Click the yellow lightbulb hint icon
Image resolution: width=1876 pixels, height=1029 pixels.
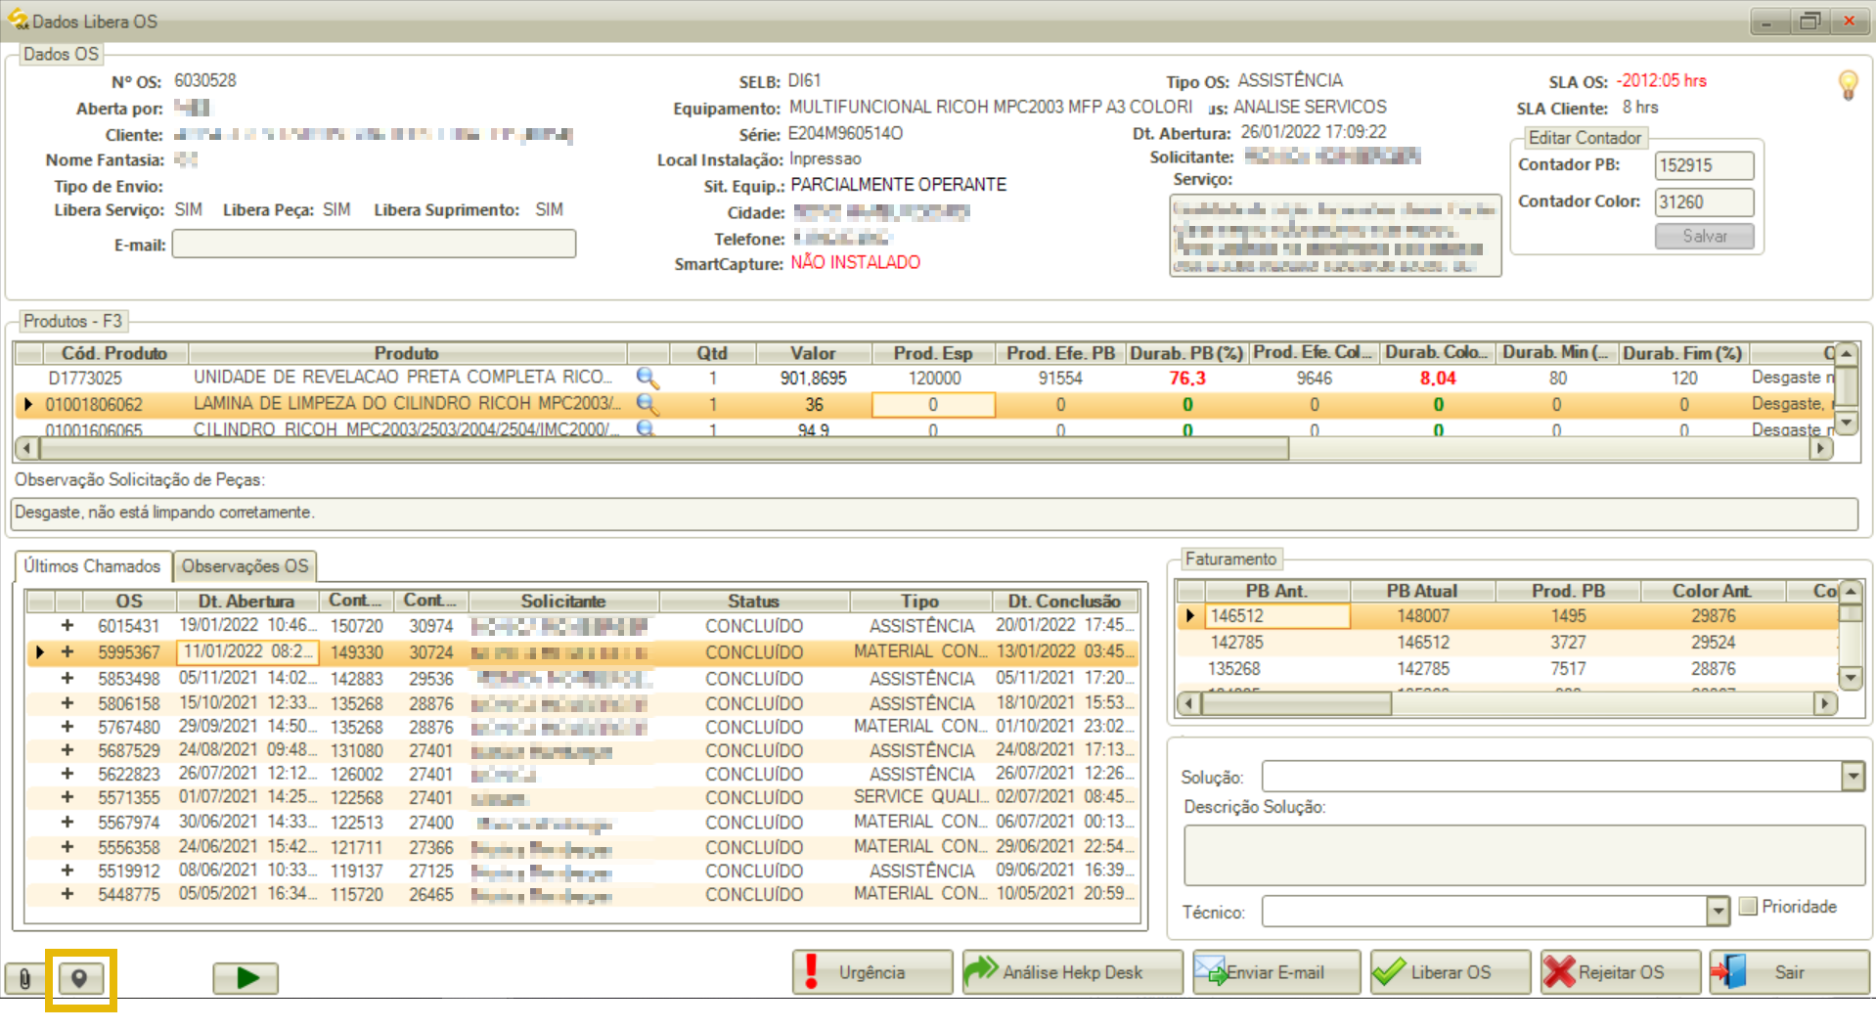click(1848, 86)
